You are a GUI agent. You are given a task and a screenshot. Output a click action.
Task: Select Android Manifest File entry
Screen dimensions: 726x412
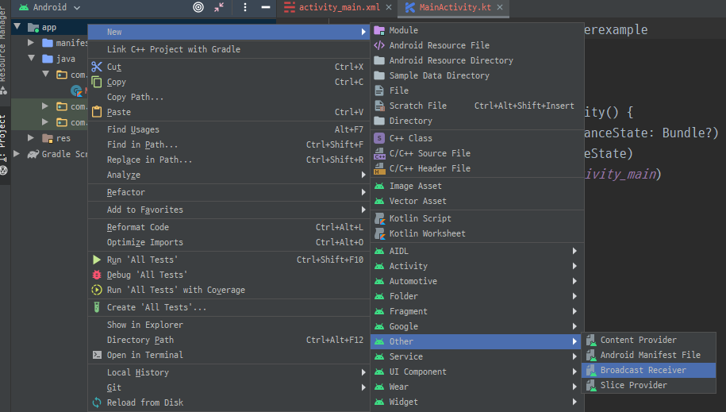(x=649, y=355)
